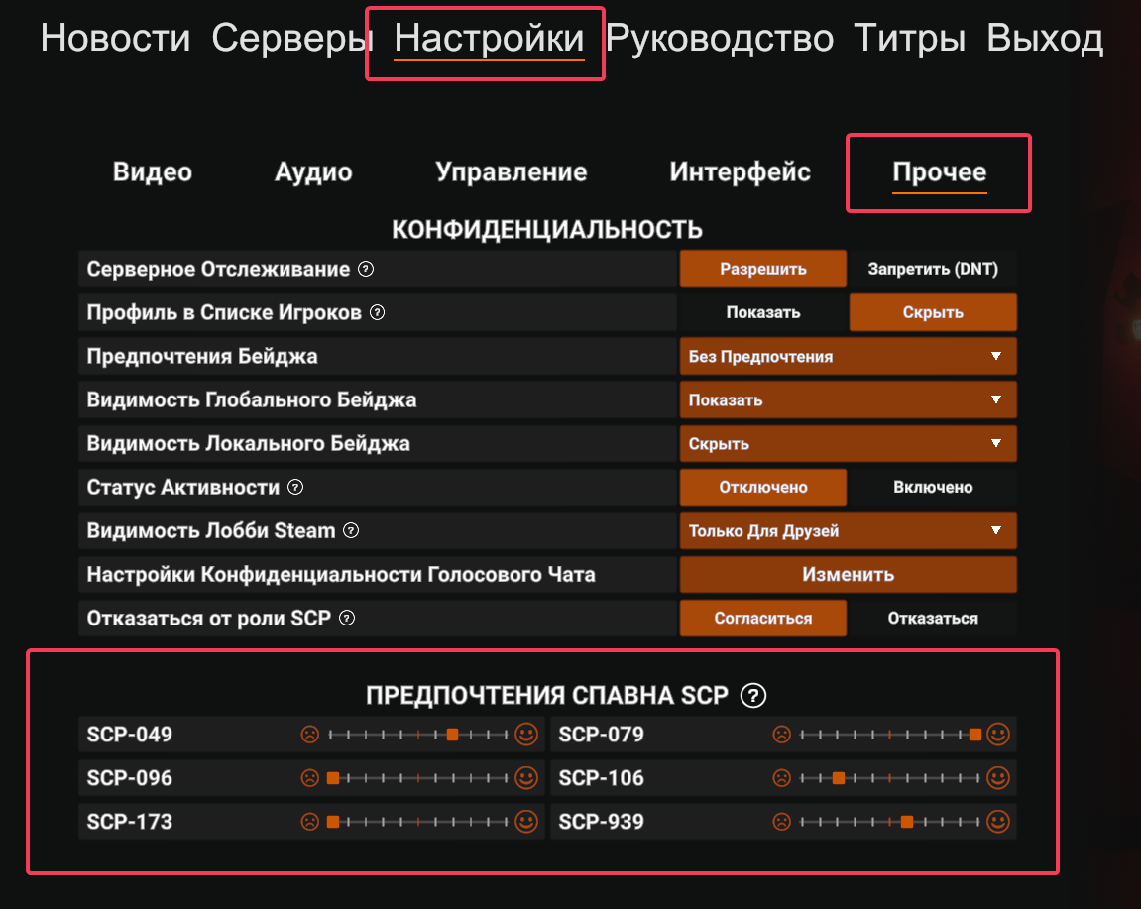
Task: Select Отказаться for SCP role opt-out
Action: pyautogui.click(x=932, y=618)
